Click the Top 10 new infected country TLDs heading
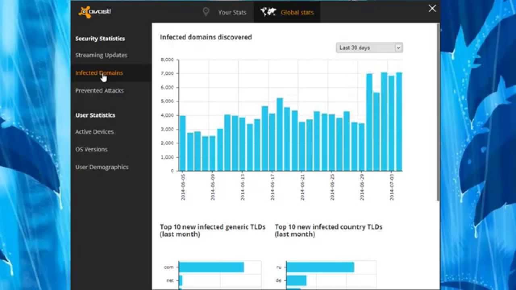This screenshot has width=516, height=290. (329, 230)
